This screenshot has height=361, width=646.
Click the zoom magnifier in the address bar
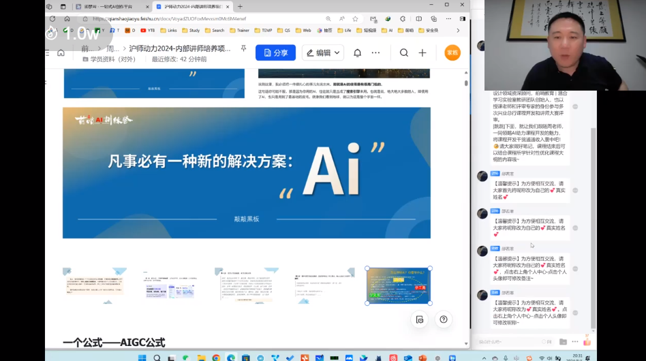point(328,19)
